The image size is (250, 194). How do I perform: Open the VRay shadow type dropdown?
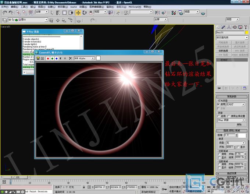[x=231, y=120]
